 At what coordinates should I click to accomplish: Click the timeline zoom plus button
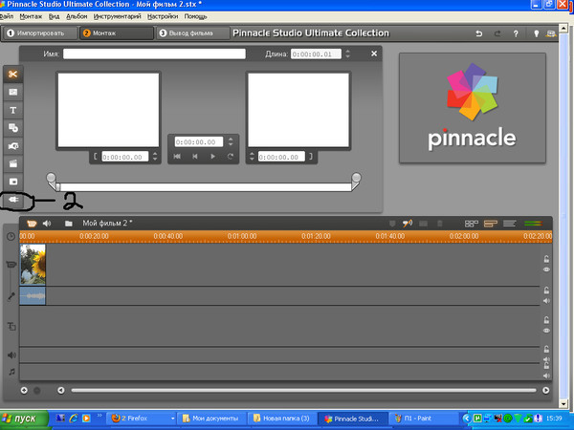24,391
